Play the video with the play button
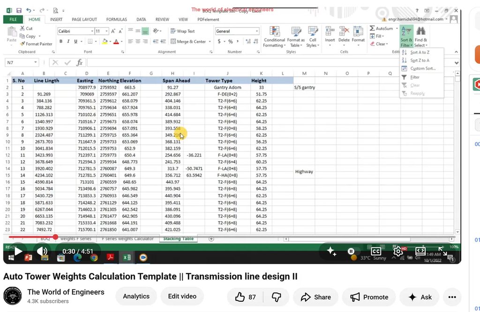Viewport: 480px width, 312px height. (18, 252)
